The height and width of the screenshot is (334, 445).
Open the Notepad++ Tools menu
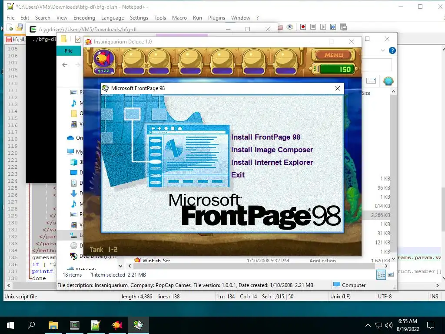tap(160, 17)
